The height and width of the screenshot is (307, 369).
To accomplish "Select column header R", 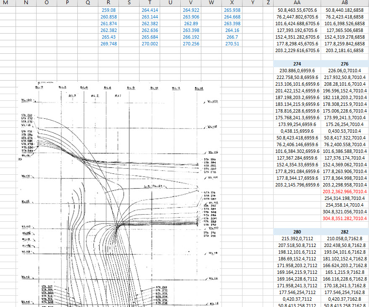I will [x=108, y=3].
